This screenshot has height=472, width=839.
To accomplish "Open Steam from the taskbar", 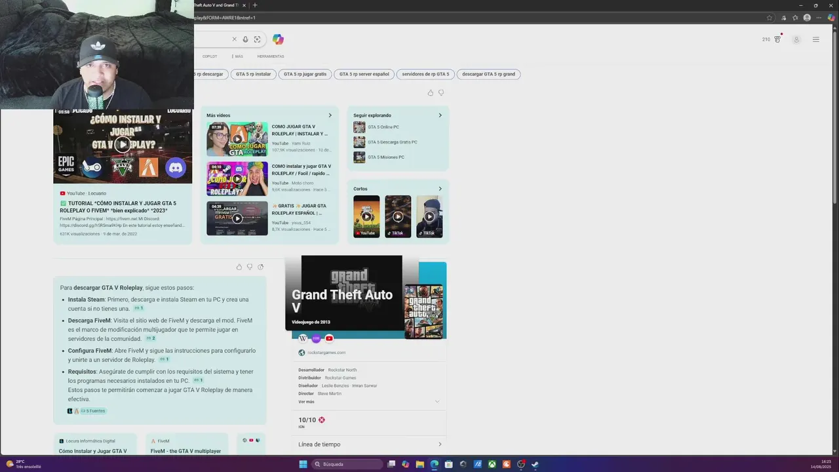I will (x=535, y=464).
